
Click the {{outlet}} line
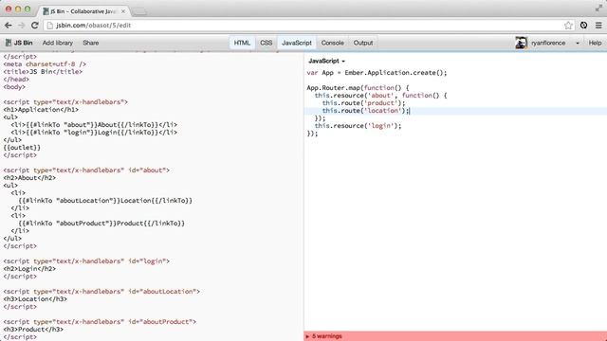[22, 148]
